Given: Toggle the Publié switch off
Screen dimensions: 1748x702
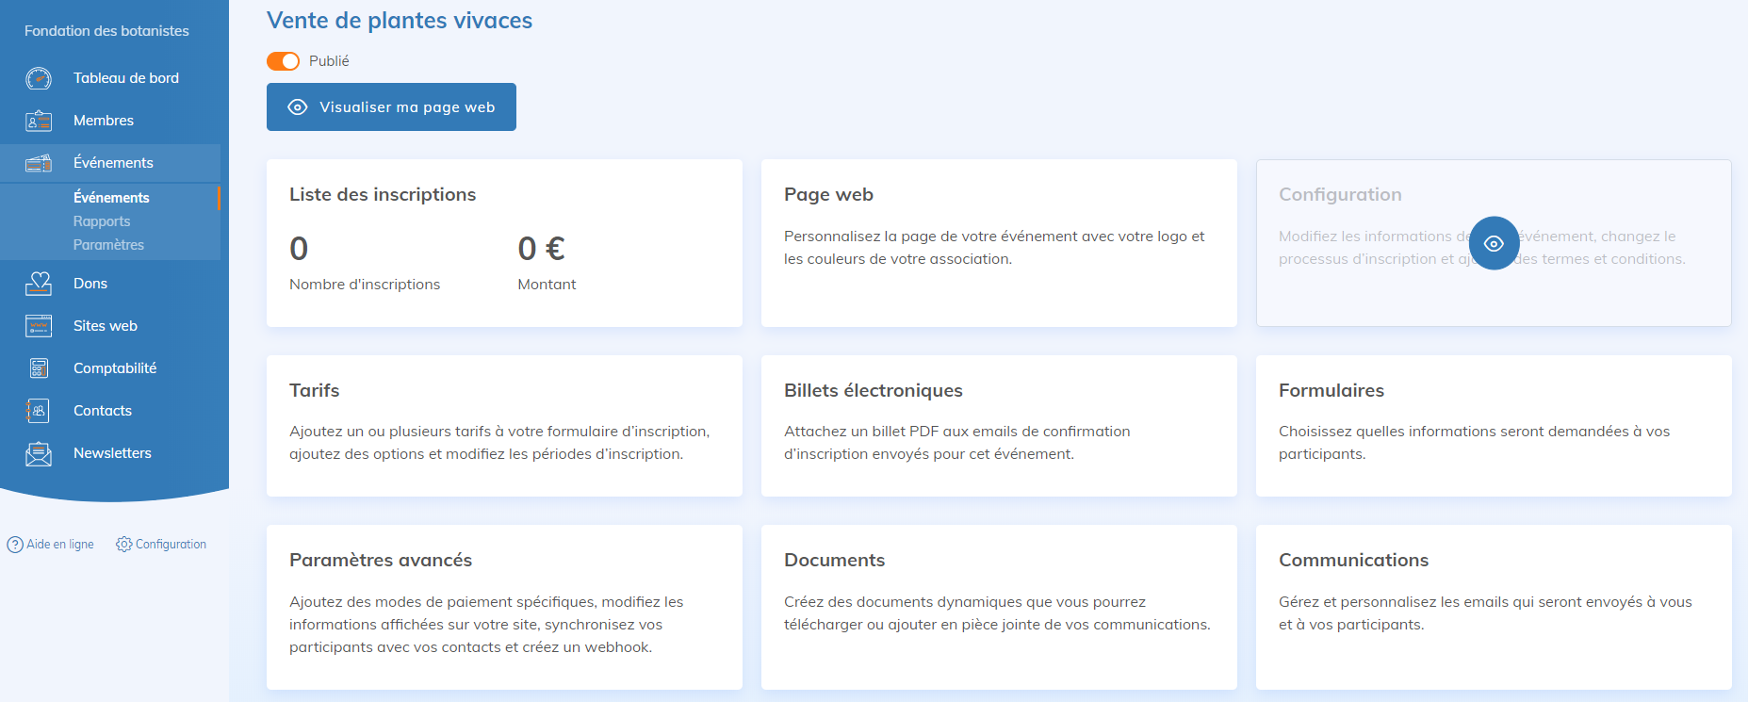Looking at the screenshot, I should (x=283, y=61).
